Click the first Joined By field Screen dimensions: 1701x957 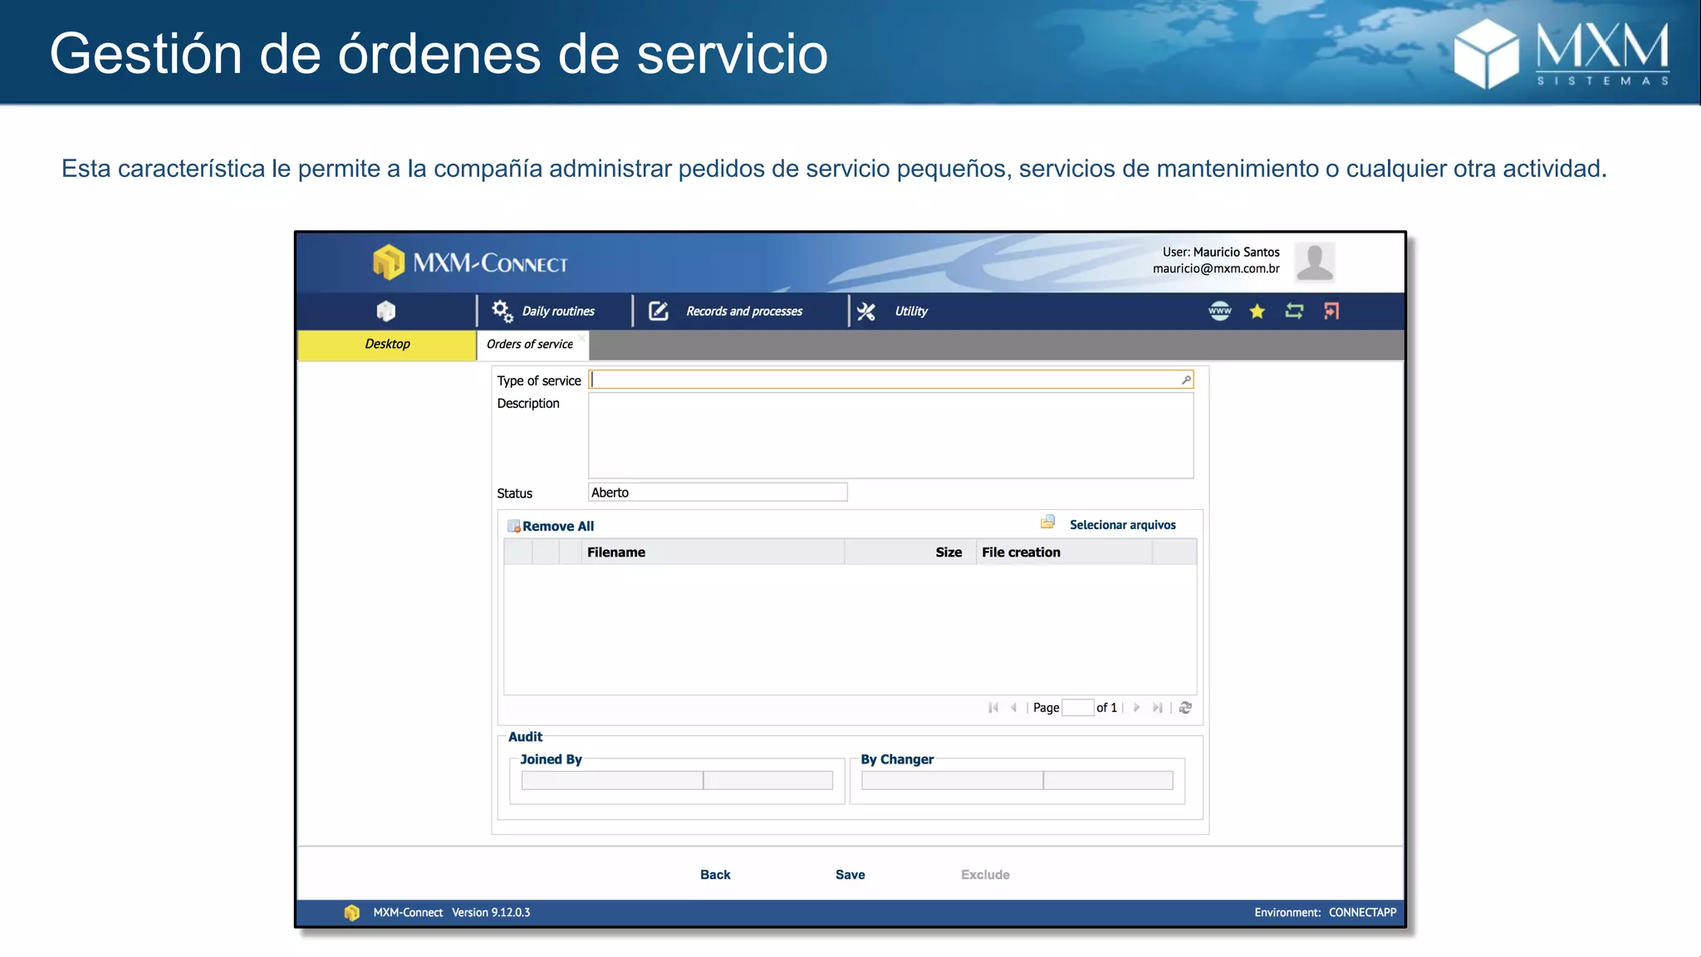pyautogui.click(x=612, y=780)
